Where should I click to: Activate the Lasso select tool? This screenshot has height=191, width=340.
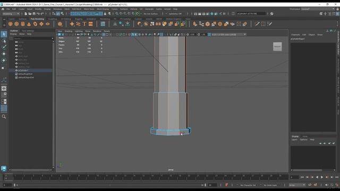point(4,41)
